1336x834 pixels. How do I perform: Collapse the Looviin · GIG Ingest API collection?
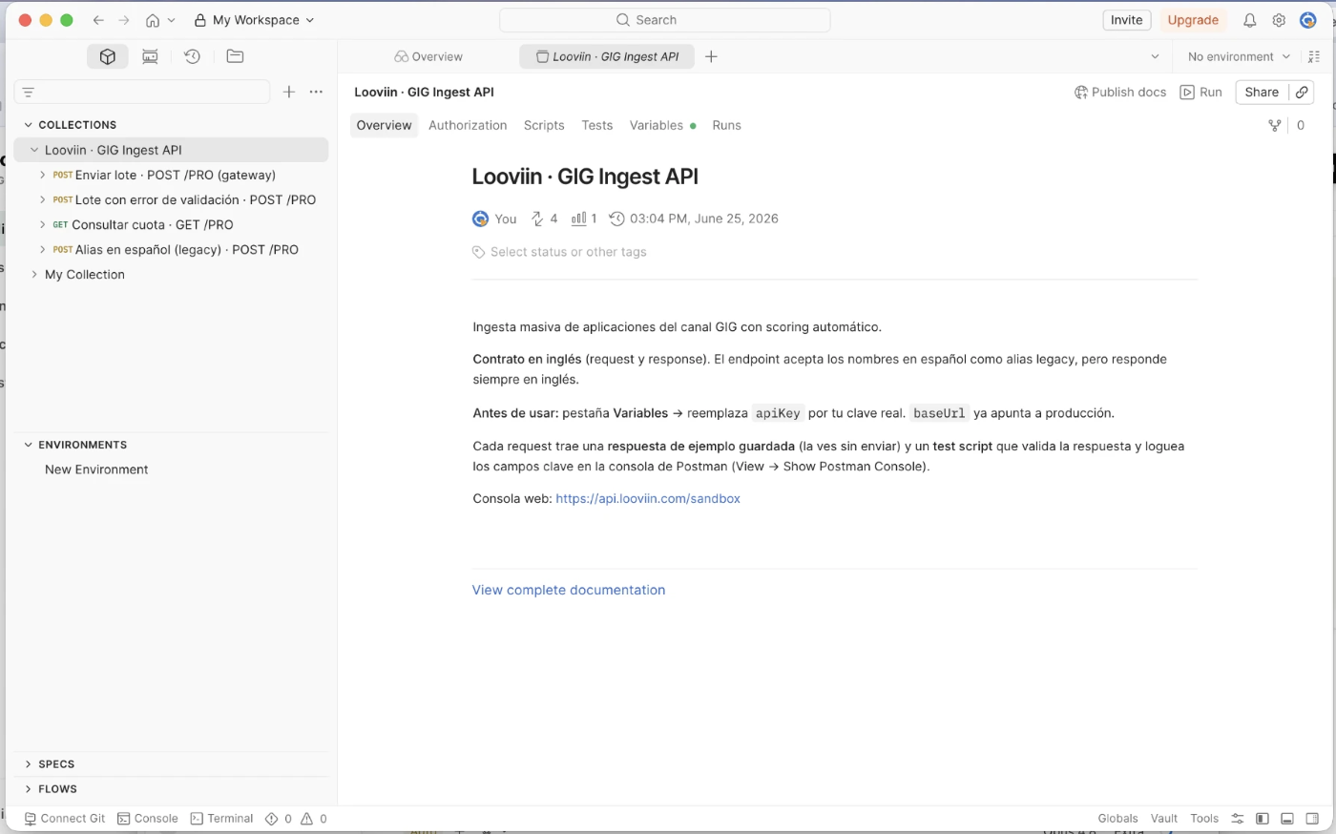pyautogui.click(x=34, y=150)
